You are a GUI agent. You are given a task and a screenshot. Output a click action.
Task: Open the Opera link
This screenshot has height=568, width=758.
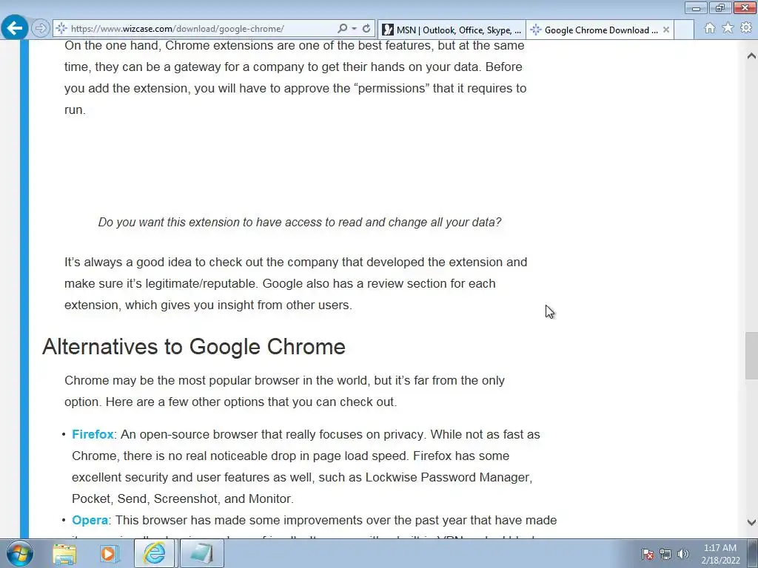(x=90, y=520)
